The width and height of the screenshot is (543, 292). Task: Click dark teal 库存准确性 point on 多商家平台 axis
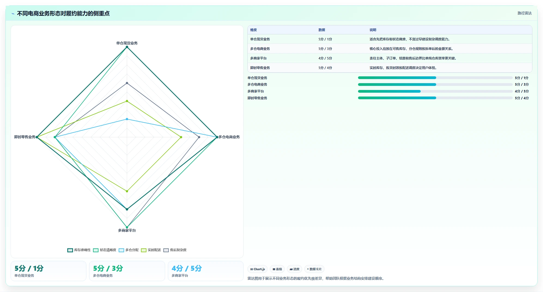point(127,209)
